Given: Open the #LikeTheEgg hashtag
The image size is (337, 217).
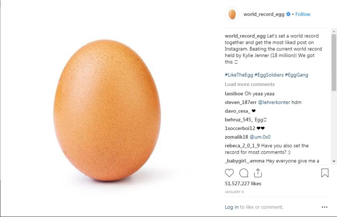Looking at the screenshot, I should [239, 75].
